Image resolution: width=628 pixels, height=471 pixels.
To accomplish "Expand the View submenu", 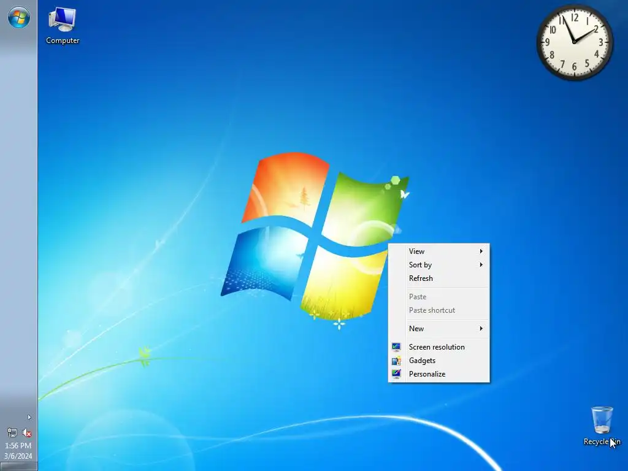I will click(439, 251).
